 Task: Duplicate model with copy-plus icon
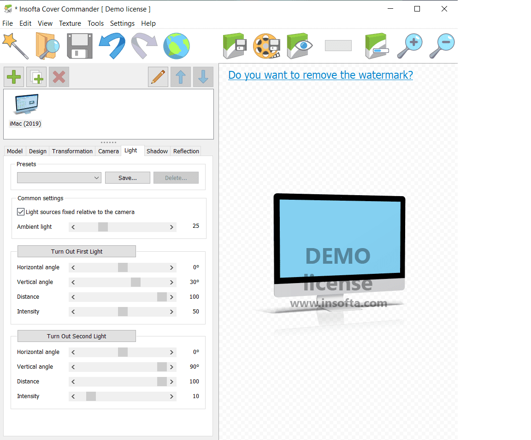[36, 77]
